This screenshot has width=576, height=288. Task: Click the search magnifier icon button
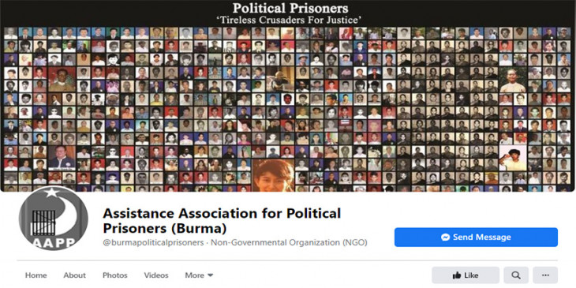(x=516, y=275)
